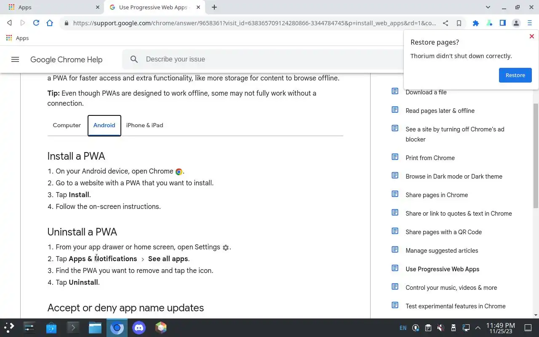Open the ad blocker article link

tap(455, 134)
